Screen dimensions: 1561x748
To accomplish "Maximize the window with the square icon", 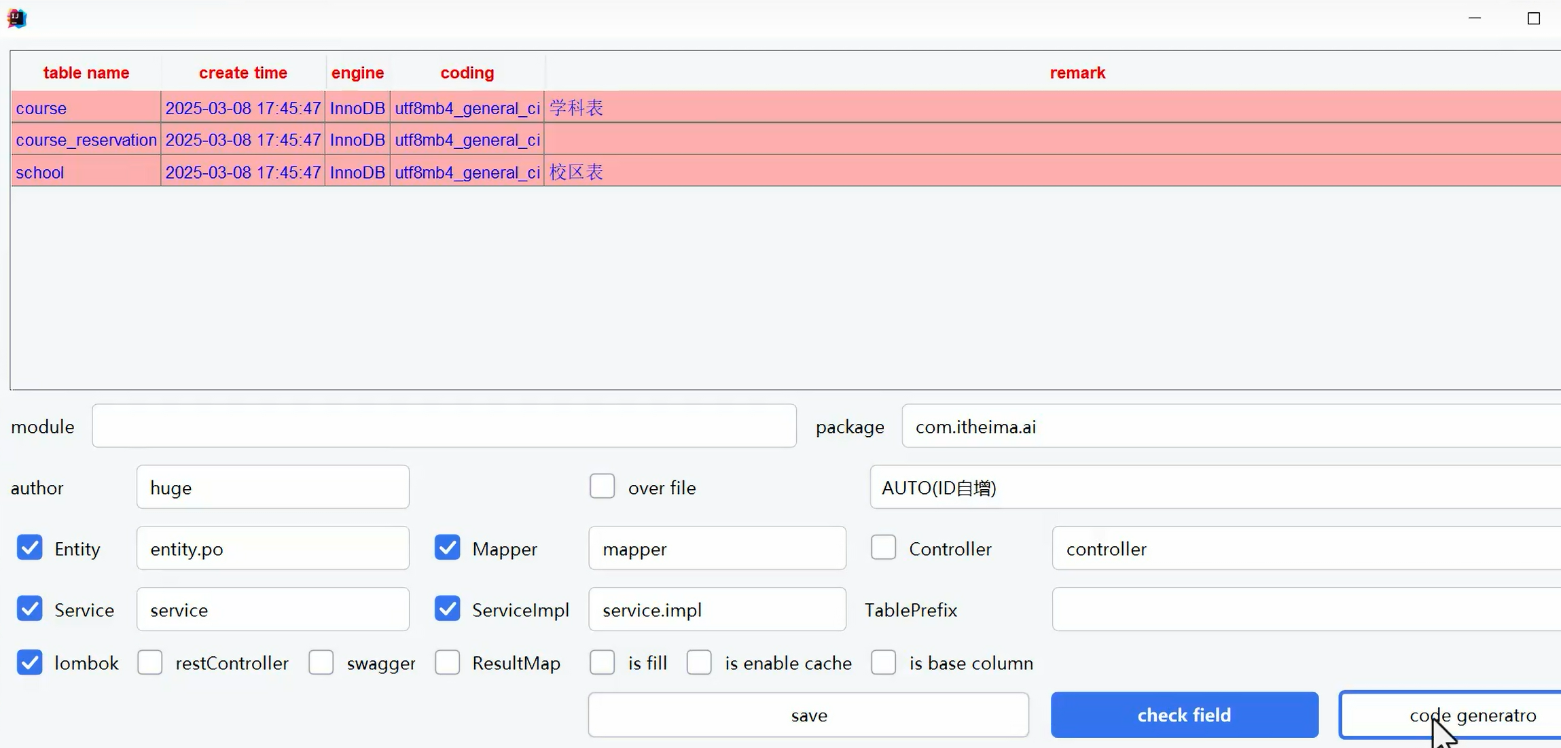I will pyautogui.click(x=1533, y=19).
